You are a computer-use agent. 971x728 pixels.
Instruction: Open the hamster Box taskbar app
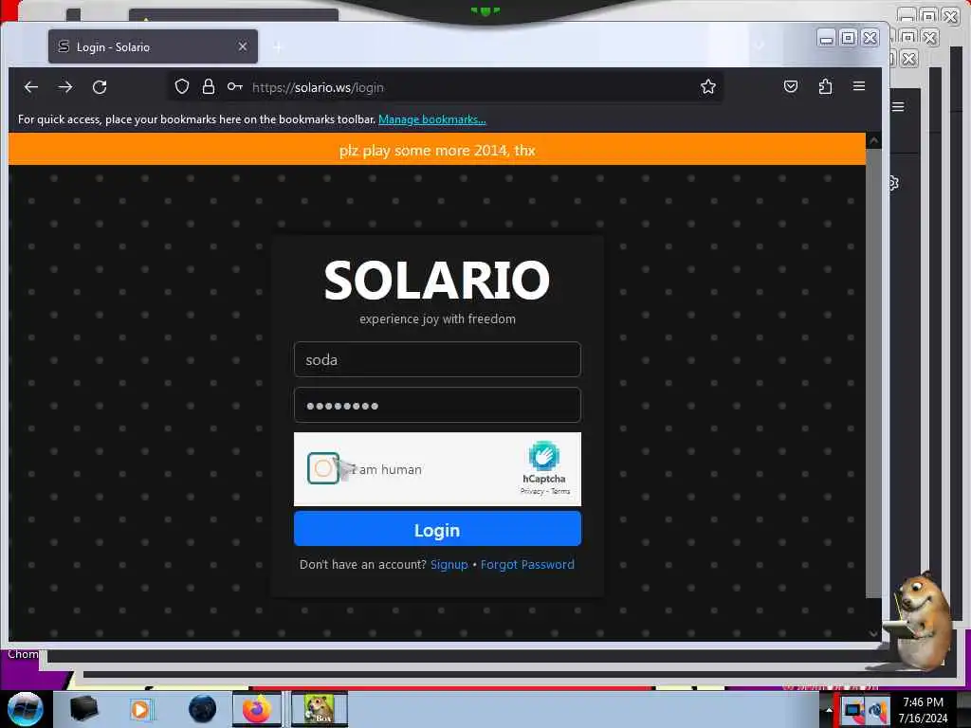click(x=320, y=709)
